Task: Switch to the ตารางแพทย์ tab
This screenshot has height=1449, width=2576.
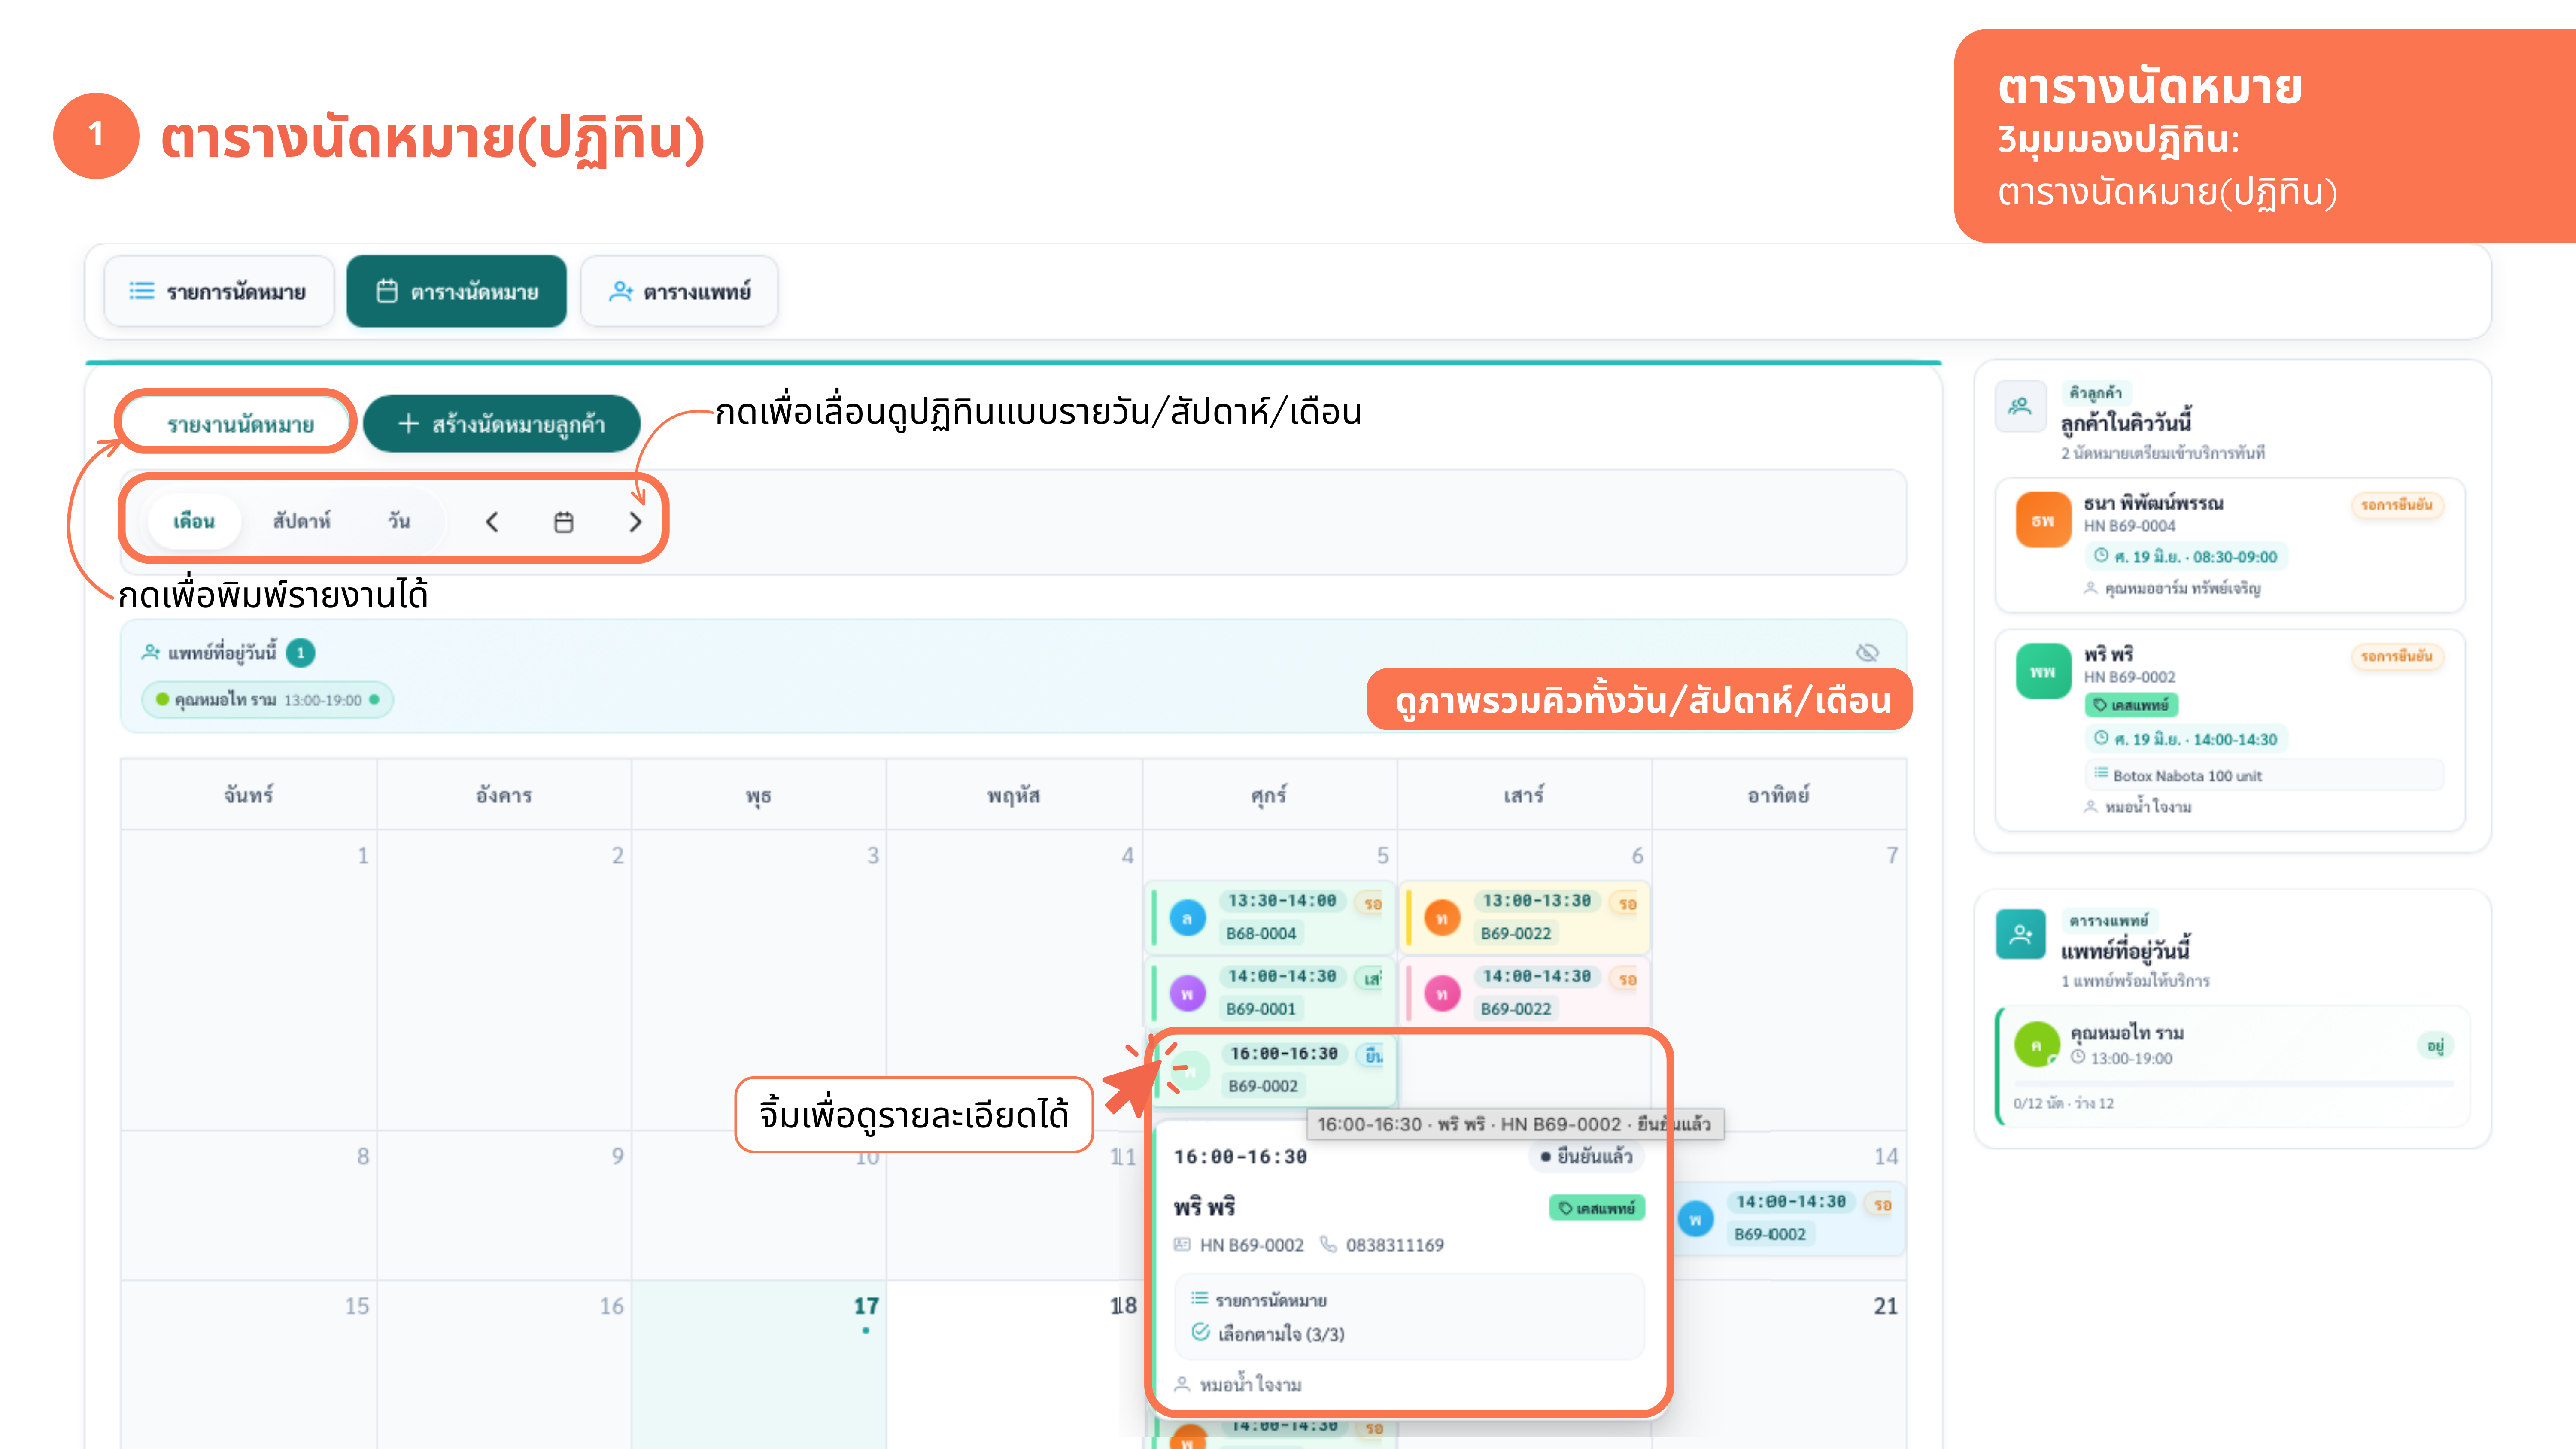Action: pos(679,291)
